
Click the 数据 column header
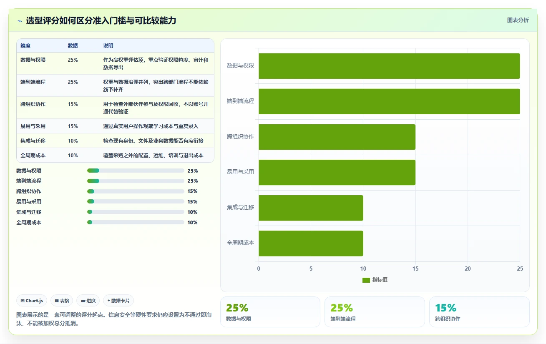coord(73,45)
